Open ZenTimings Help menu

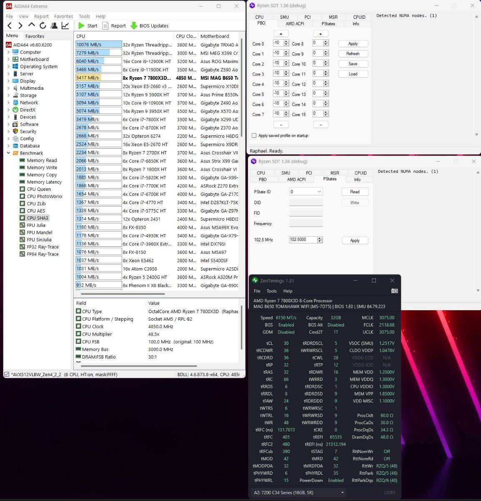click(288, 291)
